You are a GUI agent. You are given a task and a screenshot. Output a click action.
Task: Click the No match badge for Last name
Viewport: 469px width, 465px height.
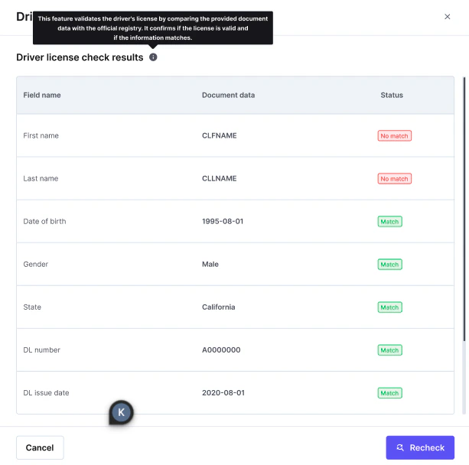[394, 178]
